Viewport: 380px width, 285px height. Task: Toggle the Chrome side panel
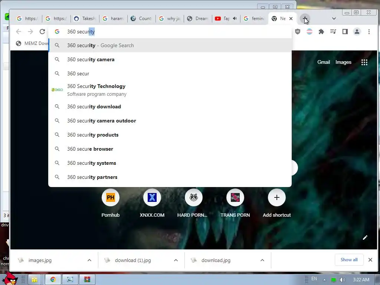345,32
